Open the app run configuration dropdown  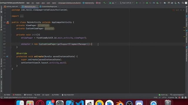pyautogui.click(x=113, y=3)
